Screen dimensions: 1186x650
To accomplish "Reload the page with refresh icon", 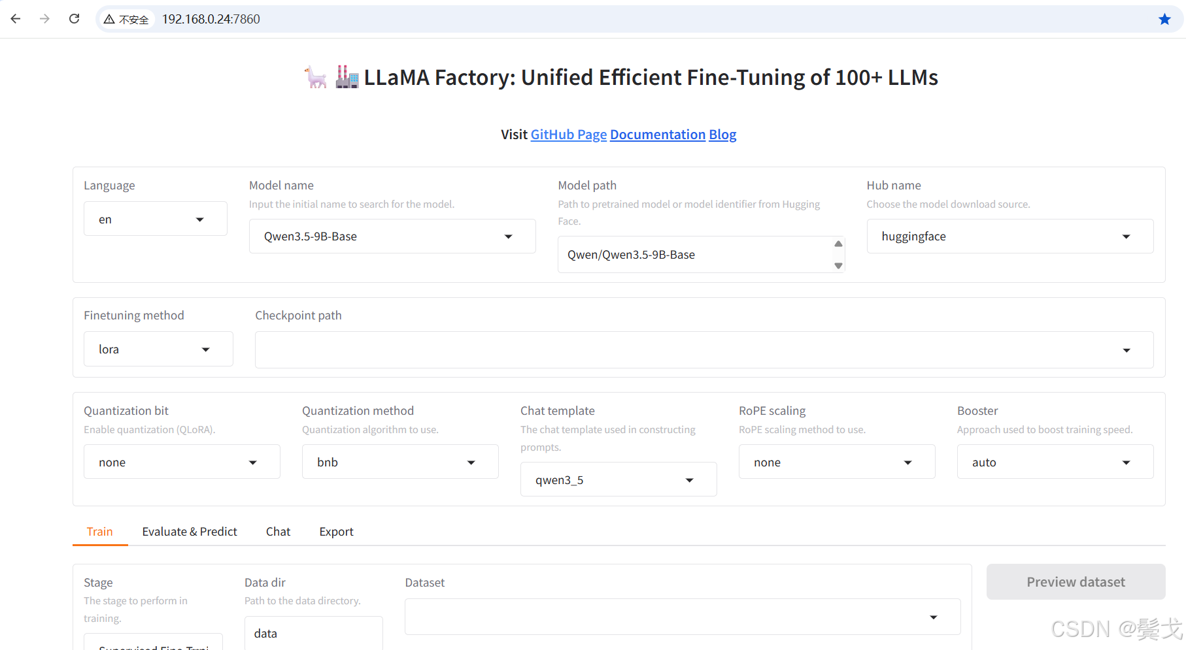I will pyautogui.click(x=75, y=19).
